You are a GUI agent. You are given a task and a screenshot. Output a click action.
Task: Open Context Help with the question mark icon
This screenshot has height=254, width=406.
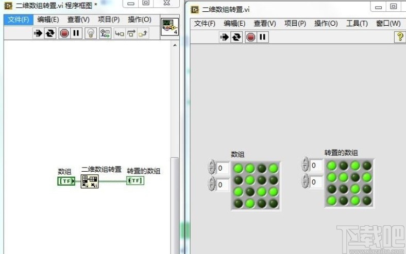pos(400,37)
